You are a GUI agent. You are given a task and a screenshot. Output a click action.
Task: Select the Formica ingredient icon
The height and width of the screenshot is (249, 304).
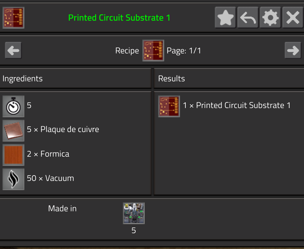(x=13, y=155)
